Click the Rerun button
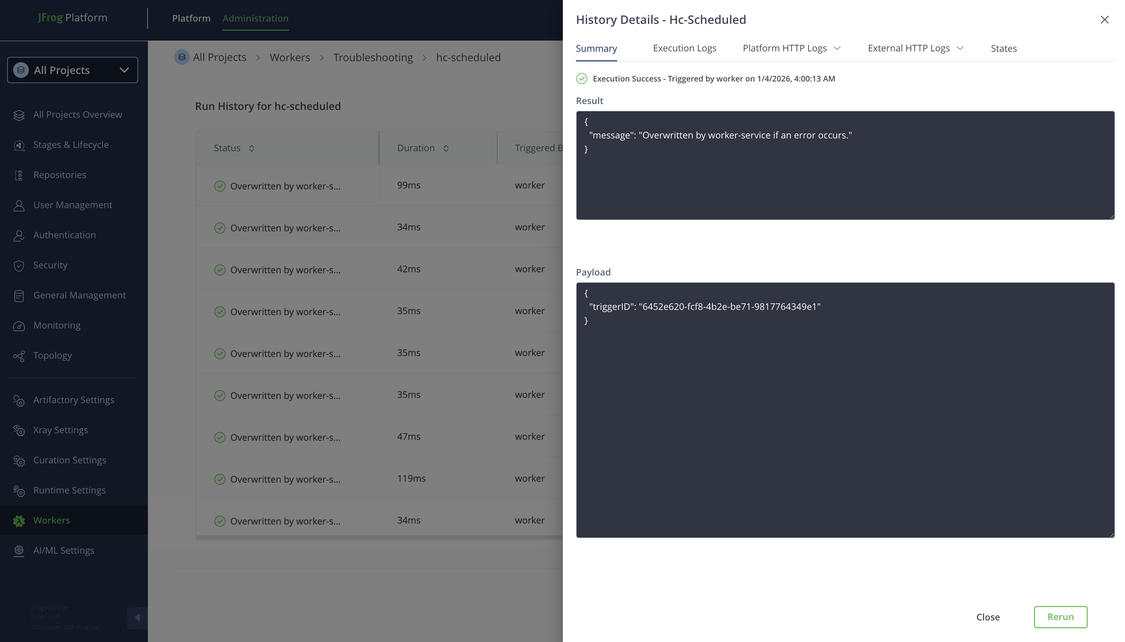Viewport: 1125px width, 642px height. point(1060,617)
